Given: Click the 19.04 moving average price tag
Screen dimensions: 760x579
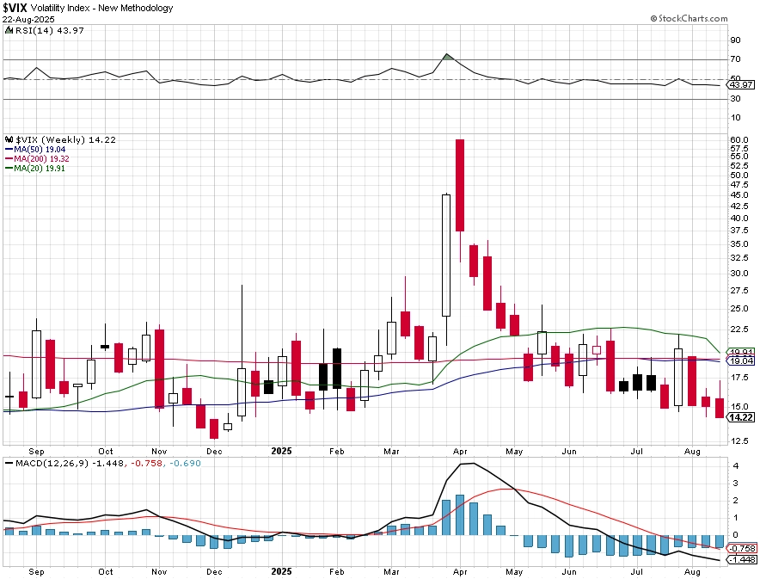Looking at the screenshot, I should (x=740, y=360).
